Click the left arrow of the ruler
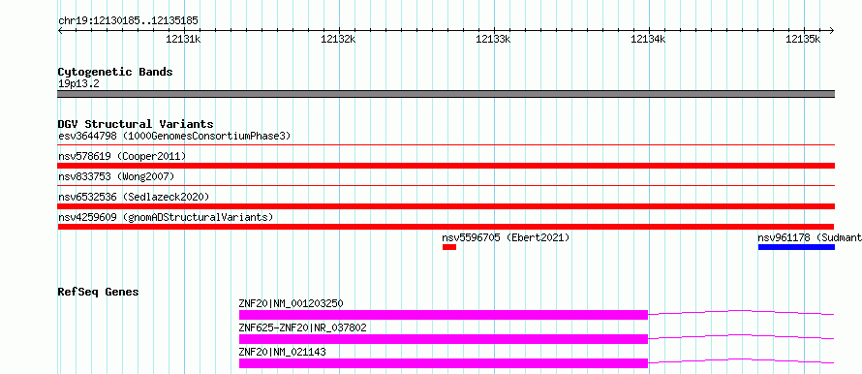Screen dimensions: 862x374 [x=60, y=30]
